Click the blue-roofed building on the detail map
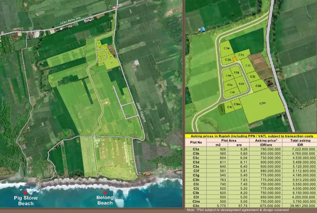317x213 pixels. [203, 29]
